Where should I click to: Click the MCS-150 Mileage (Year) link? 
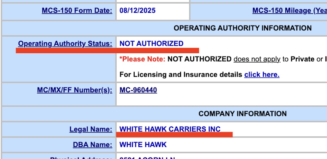click(x=289, y=11)
